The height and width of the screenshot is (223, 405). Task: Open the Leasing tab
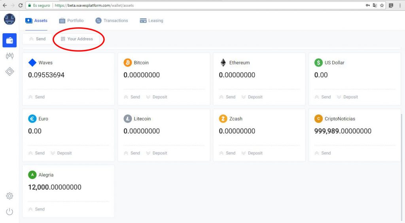pyautogui.click(x=151, y=21)
